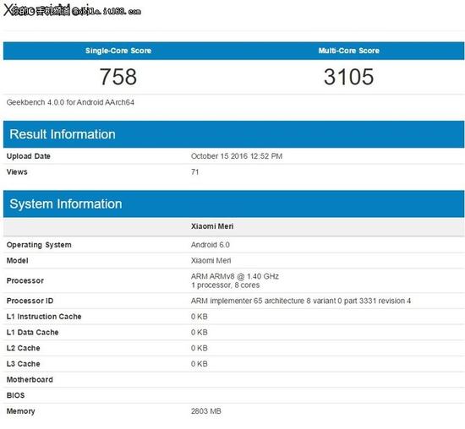Click the Upload Date label

(x=29, y=156)
